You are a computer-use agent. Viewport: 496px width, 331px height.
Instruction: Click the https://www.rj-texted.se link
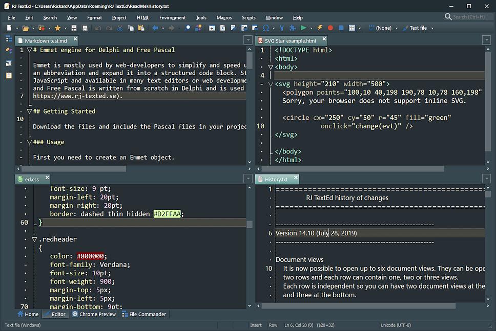click(x=76, y=96)
